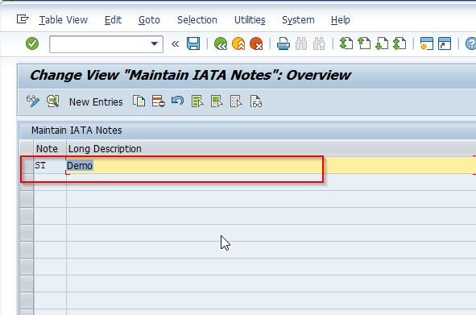
Task: Click the Long Description column header
Action: pos(271,148)
